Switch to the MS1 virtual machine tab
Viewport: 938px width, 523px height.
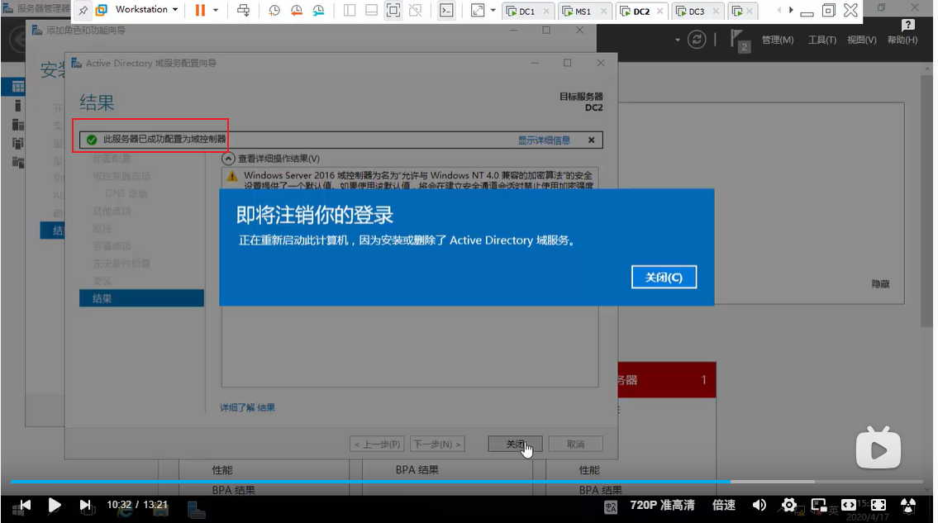tap(583, 12)
